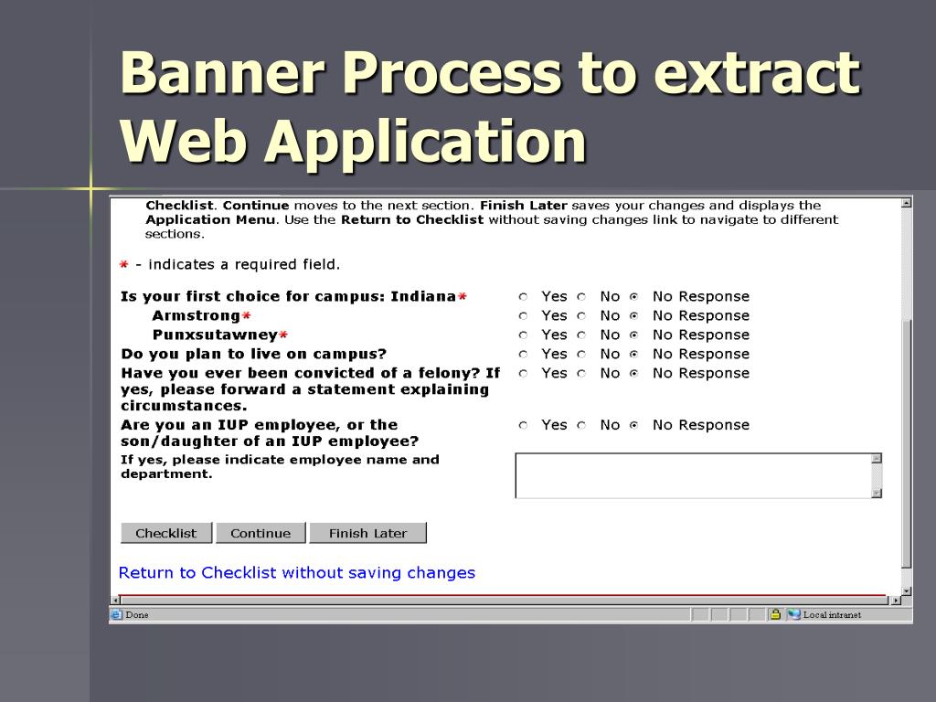
Task: Click the Continue button
Action: pyautogui.click(x=261, y=533)
